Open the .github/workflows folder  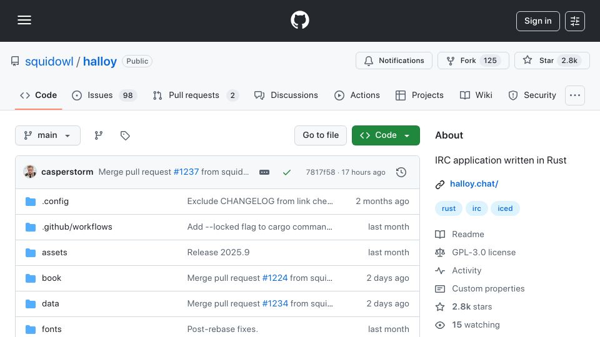pyautogui.click(x=77, y=227)
